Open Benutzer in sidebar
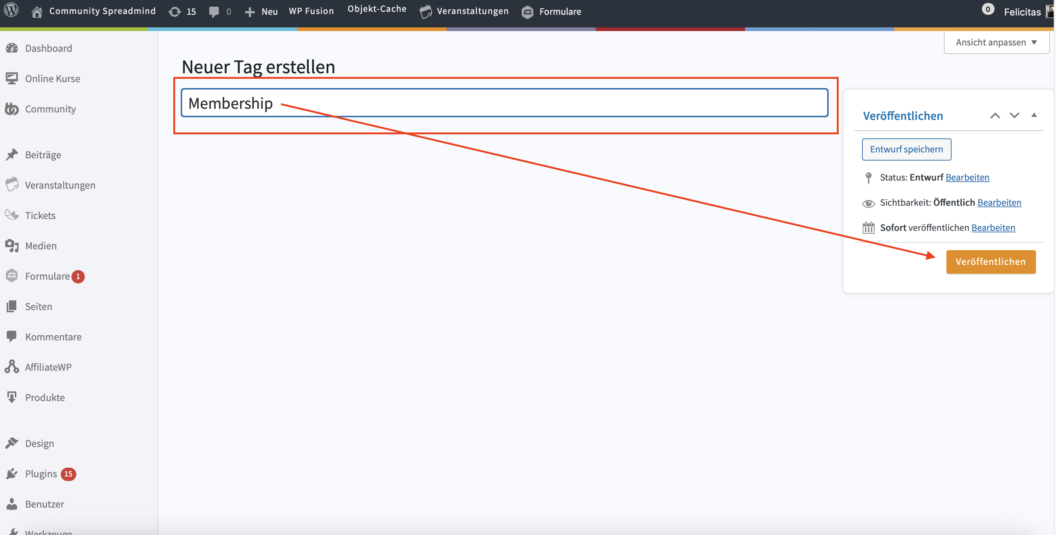The image size is (1056, 535). 44,504
